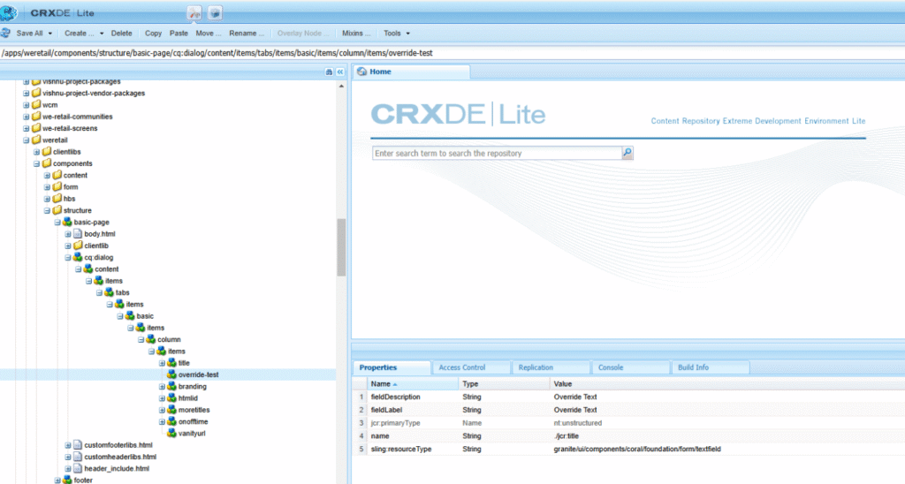Viewport: 905px width, 484px height.
Task: Expand the onofftime node
Action: coord(162,421)
